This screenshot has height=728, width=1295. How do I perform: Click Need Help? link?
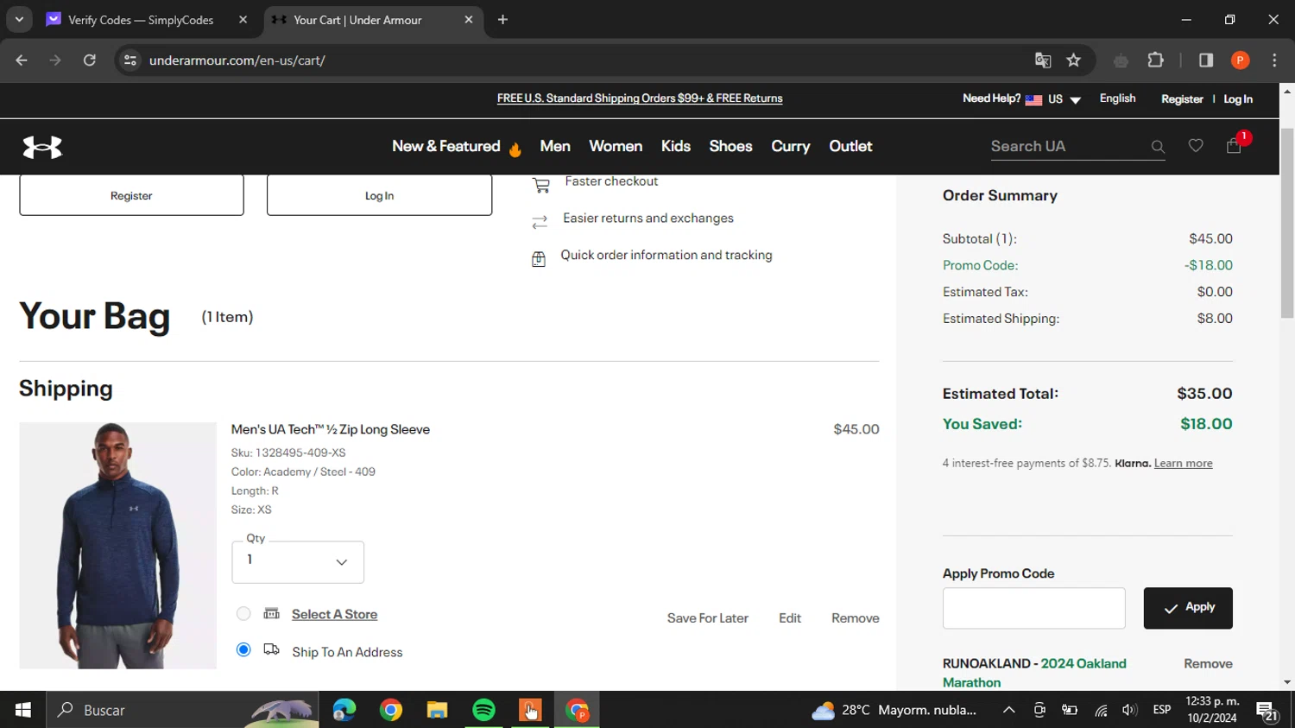coord(991,98)
